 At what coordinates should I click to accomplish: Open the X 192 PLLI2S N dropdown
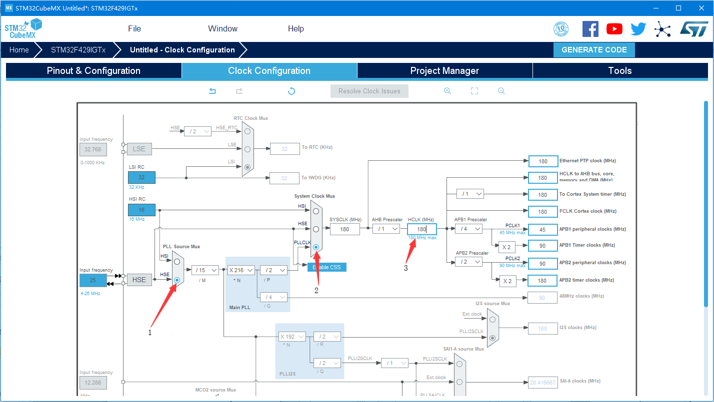pos(292,337)
